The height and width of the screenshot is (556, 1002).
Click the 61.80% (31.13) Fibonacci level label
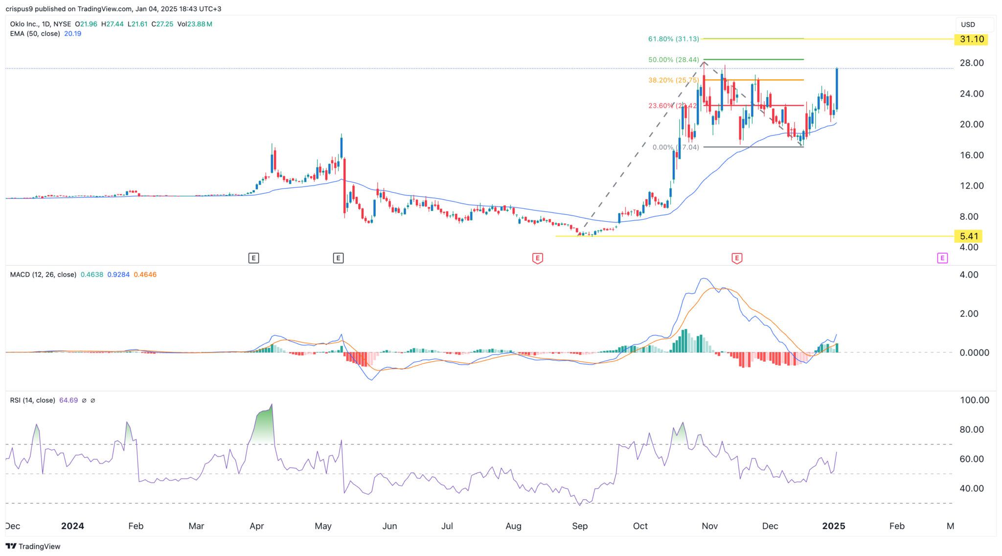click(x=674, y=39)
